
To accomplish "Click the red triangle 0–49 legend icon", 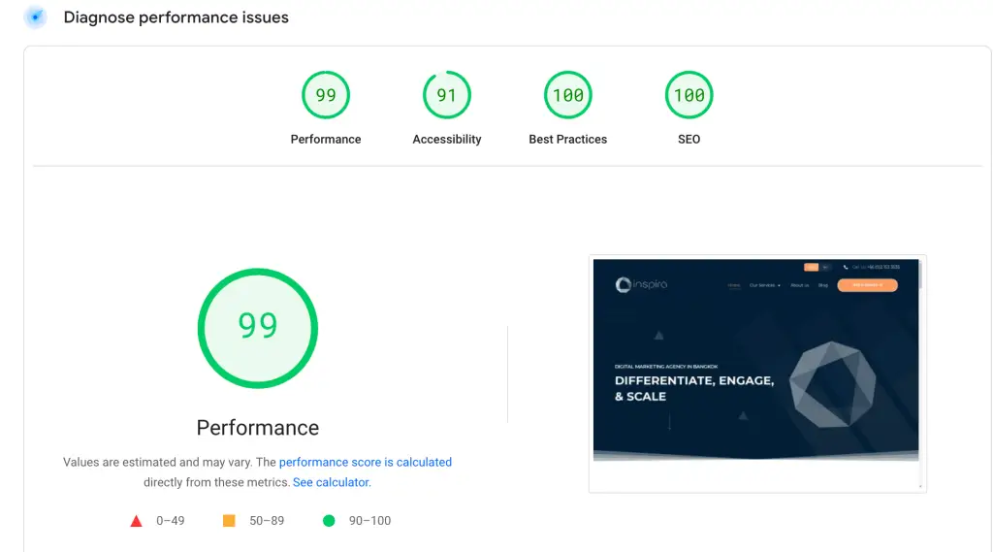I will coord(137,521).
